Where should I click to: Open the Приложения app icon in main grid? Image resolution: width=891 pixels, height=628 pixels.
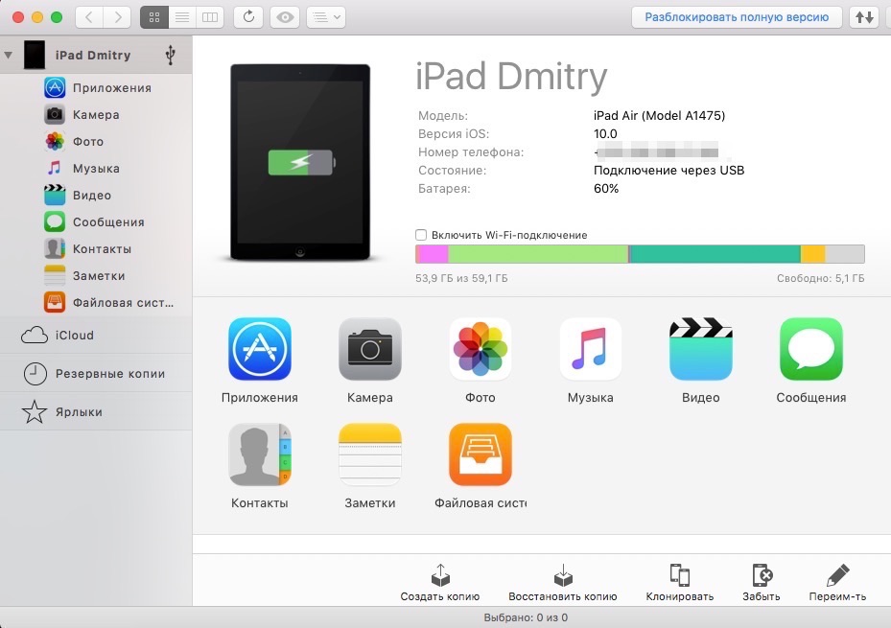pyautogui.click(x=259, y=350)
